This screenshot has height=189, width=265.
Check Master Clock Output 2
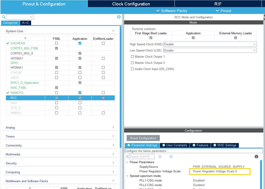(132, 63)
